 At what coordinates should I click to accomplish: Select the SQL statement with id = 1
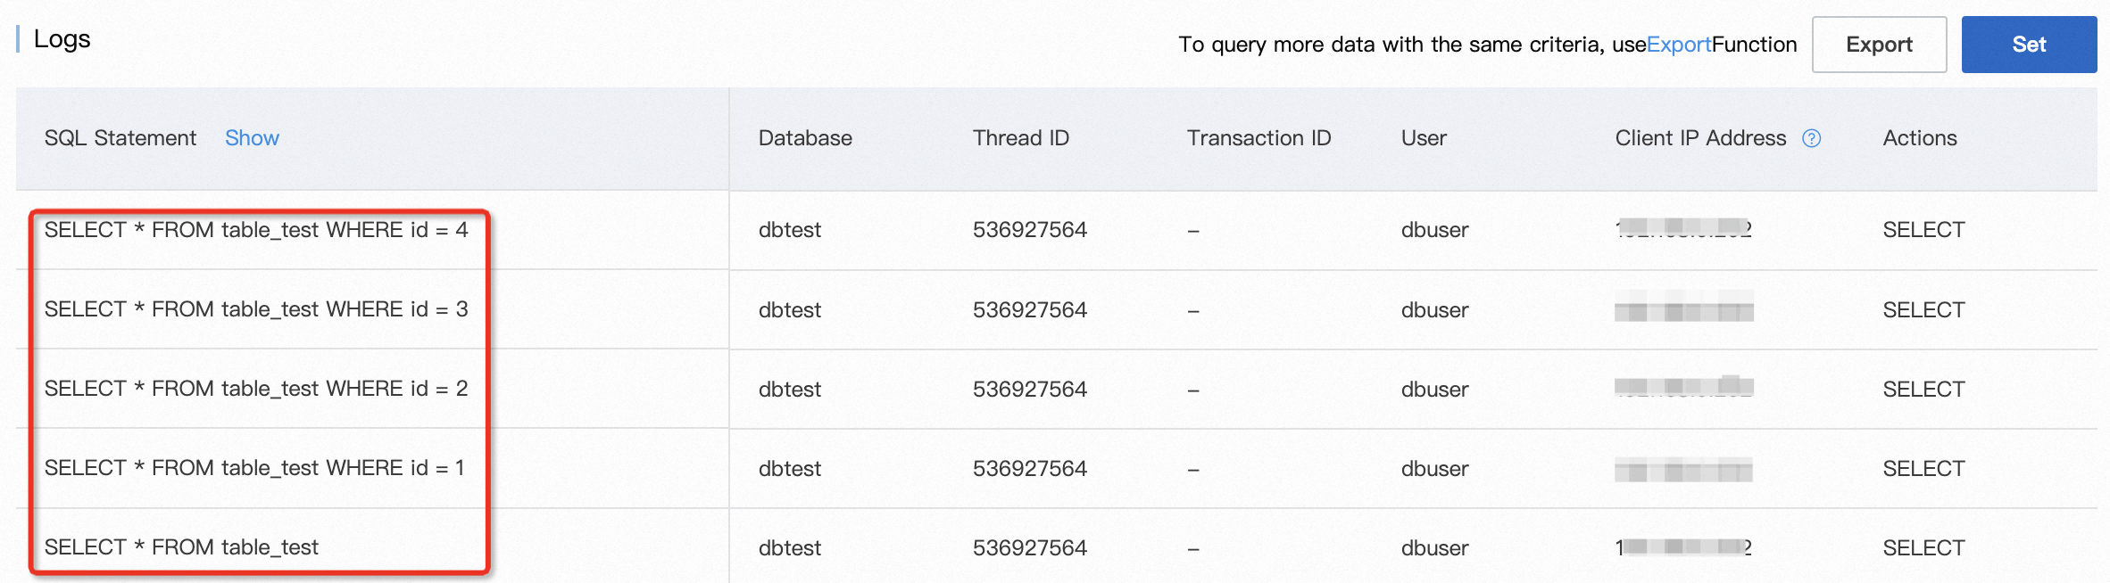coord(254,468)
